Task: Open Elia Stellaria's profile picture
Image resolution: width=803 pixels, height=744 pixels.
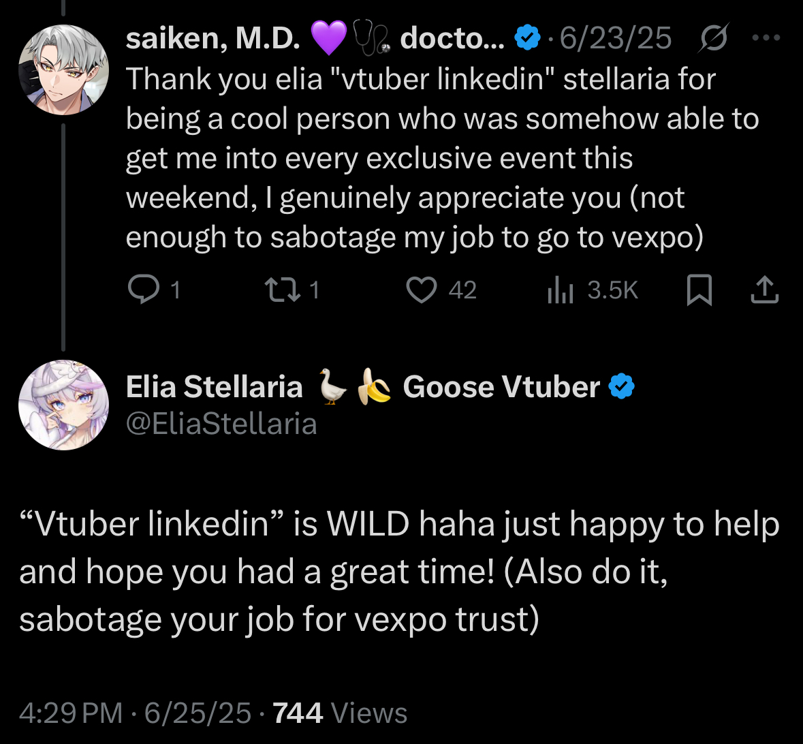Action: 63,405
